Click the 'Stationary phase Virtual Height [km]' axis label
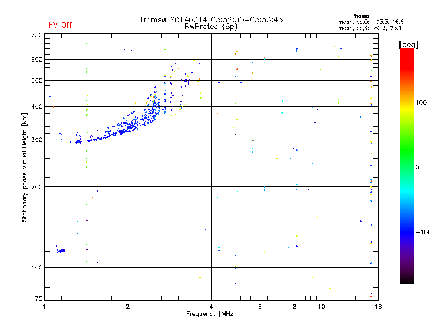This screenshot has height=334, width=445. click(24, 167)
